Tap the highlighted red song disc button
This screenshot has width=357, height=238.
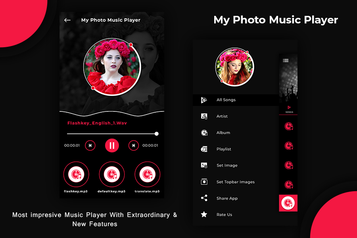tap(288, 203)
